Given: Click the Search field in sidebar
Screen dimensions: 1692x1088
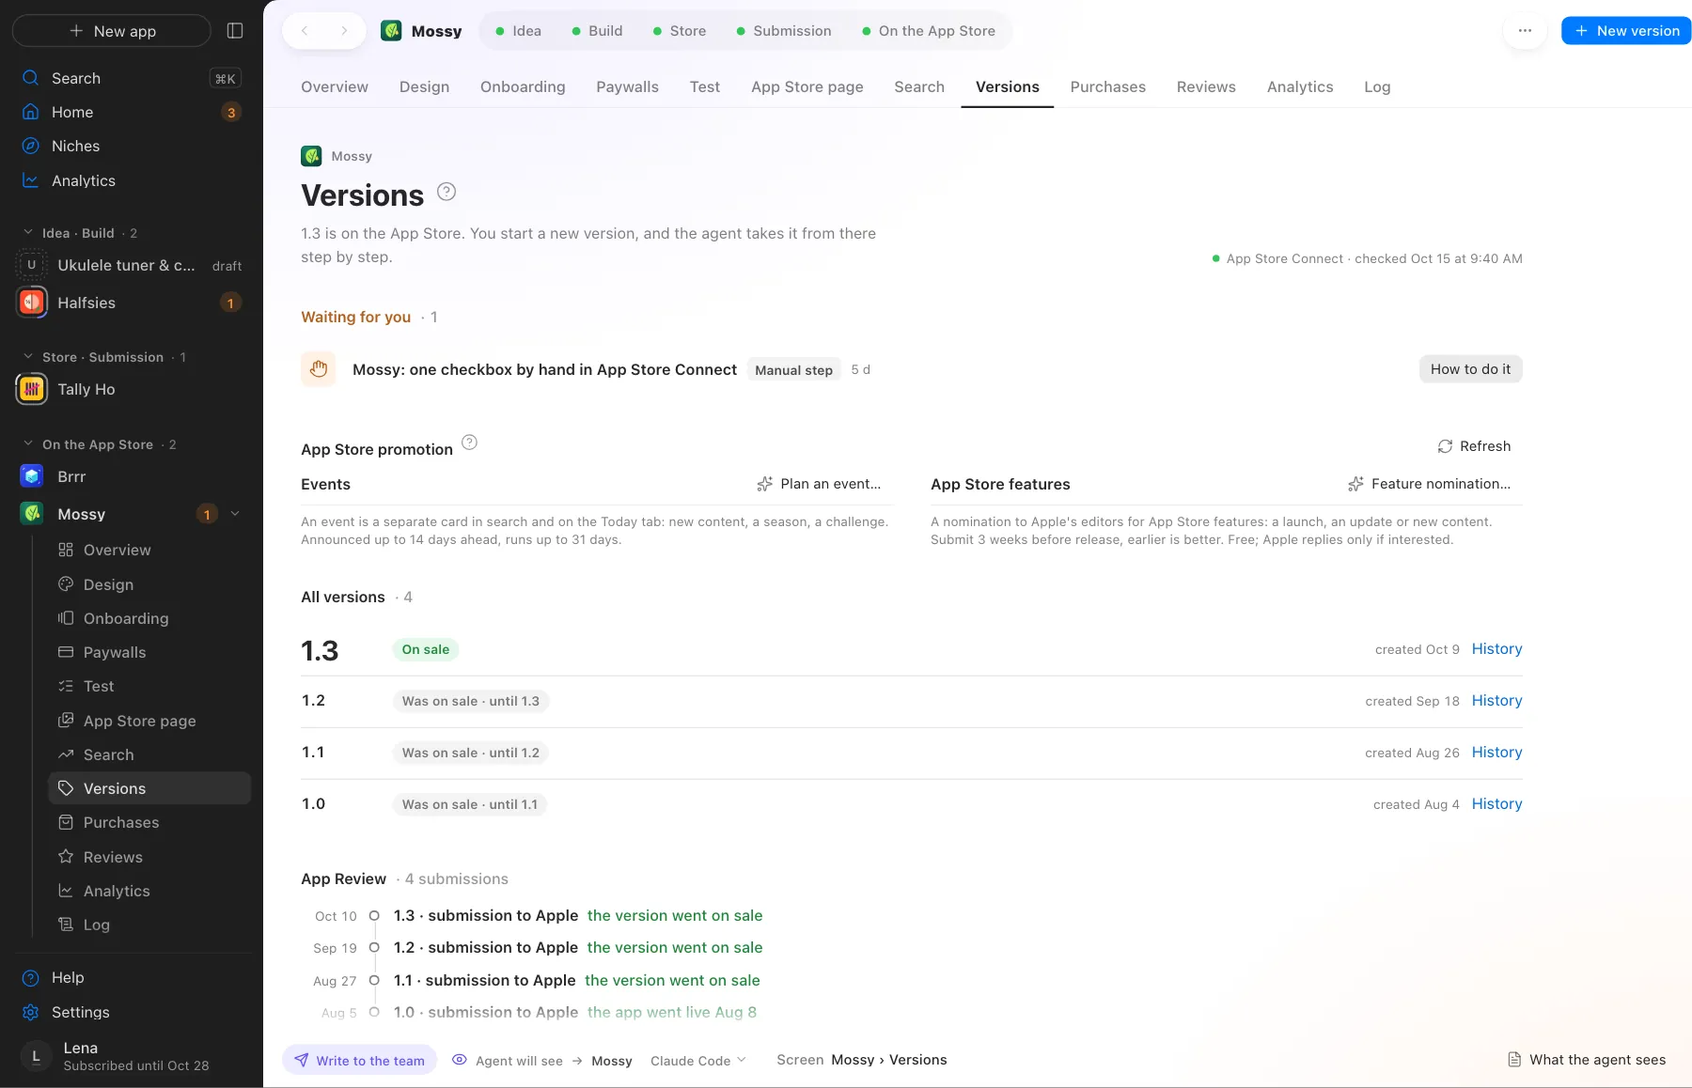Looking at the screenshot, I should click(130, 78).
